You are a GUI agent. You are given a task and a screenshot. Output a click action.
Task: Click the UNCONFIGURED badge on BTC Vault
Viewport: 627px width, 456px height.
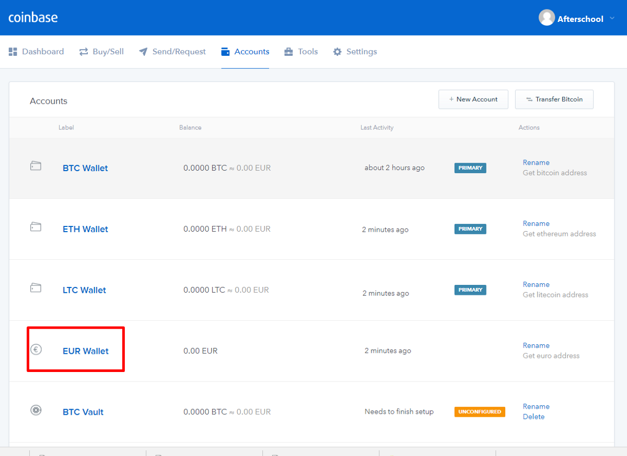tap(480, 412)
